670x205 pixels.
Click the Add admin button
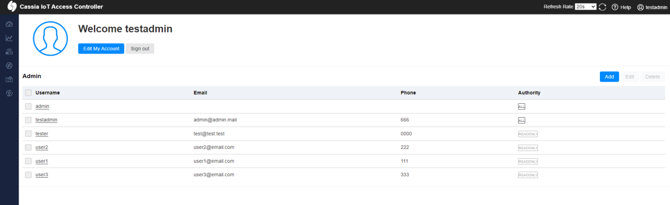(x=609, y=77)
